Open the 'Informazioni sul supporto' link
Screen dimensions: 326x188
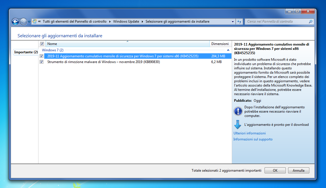pyautogui.click(x=253, y=139)
